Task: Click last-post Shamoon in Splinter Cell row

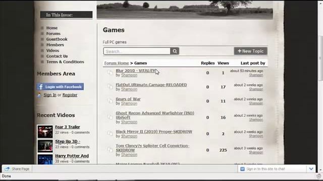Action: tap(256, 152)
